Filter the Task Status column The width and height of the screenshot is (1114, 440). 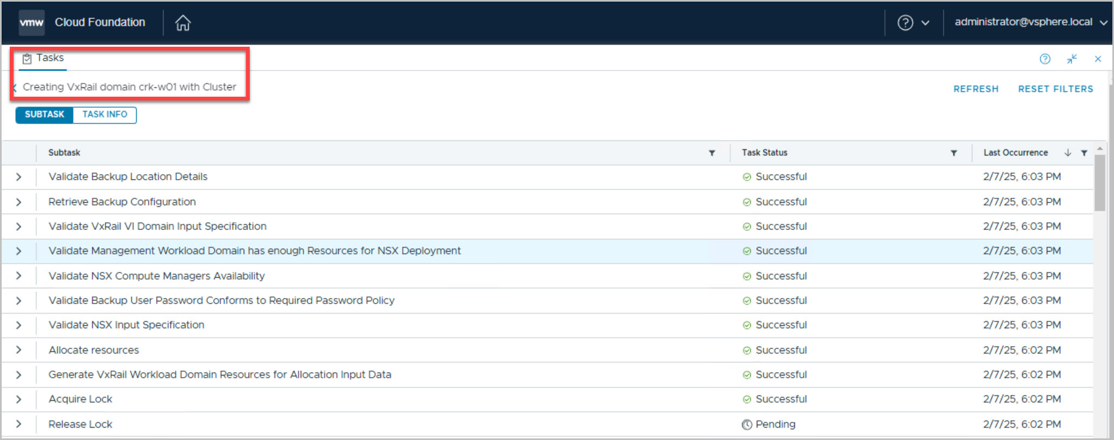coord(953,153)
